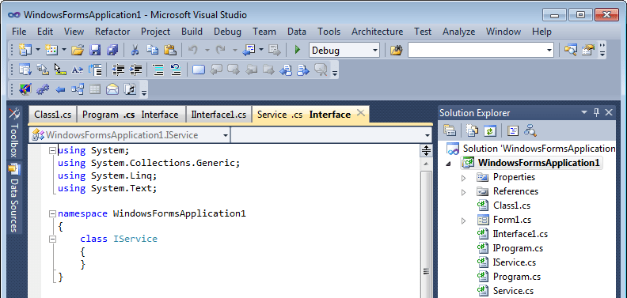Toggle auto-hide pin on Solution Explorer
627x298 pixels.
click(x=597, y=113)
